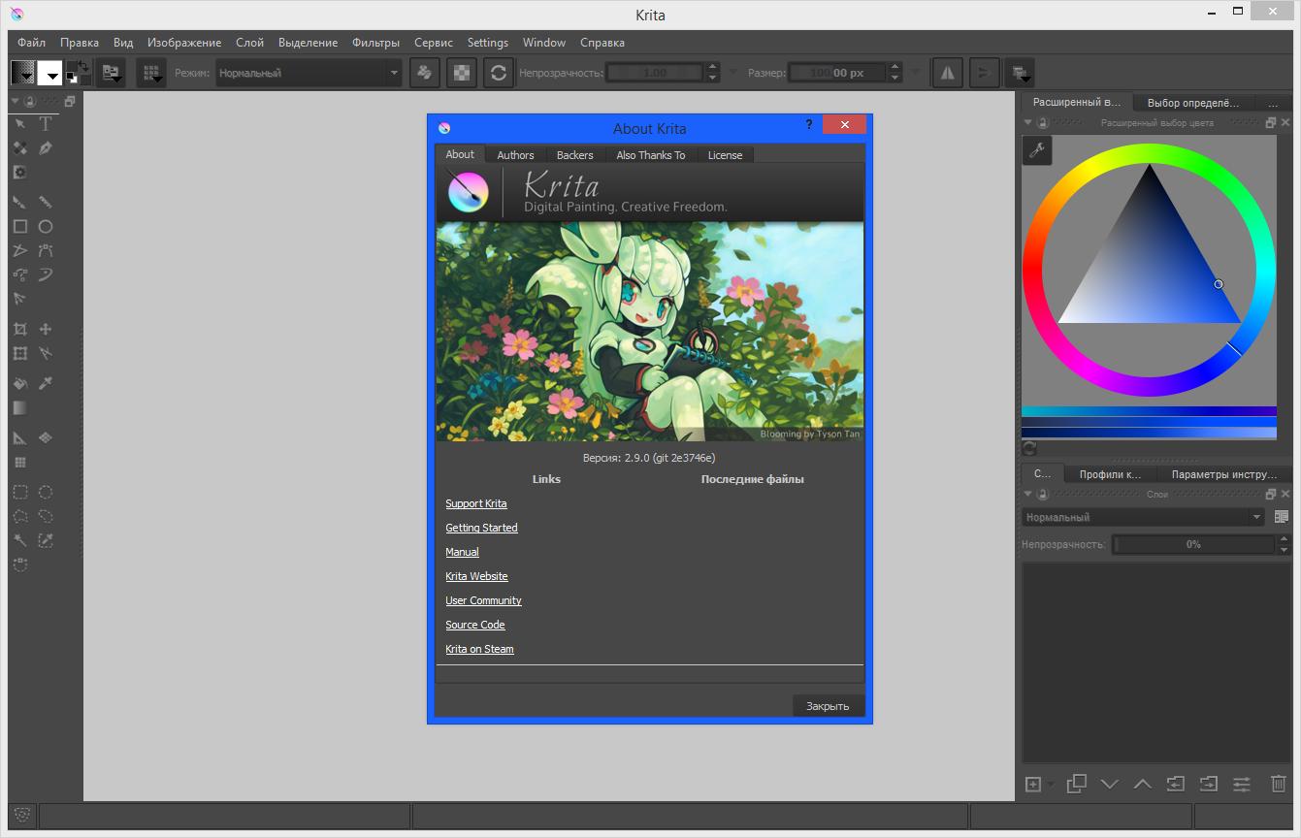This screenshot has width=1301, height=838.
Task: Toggle lock on the toolbox docker
Action: [30, 101]
